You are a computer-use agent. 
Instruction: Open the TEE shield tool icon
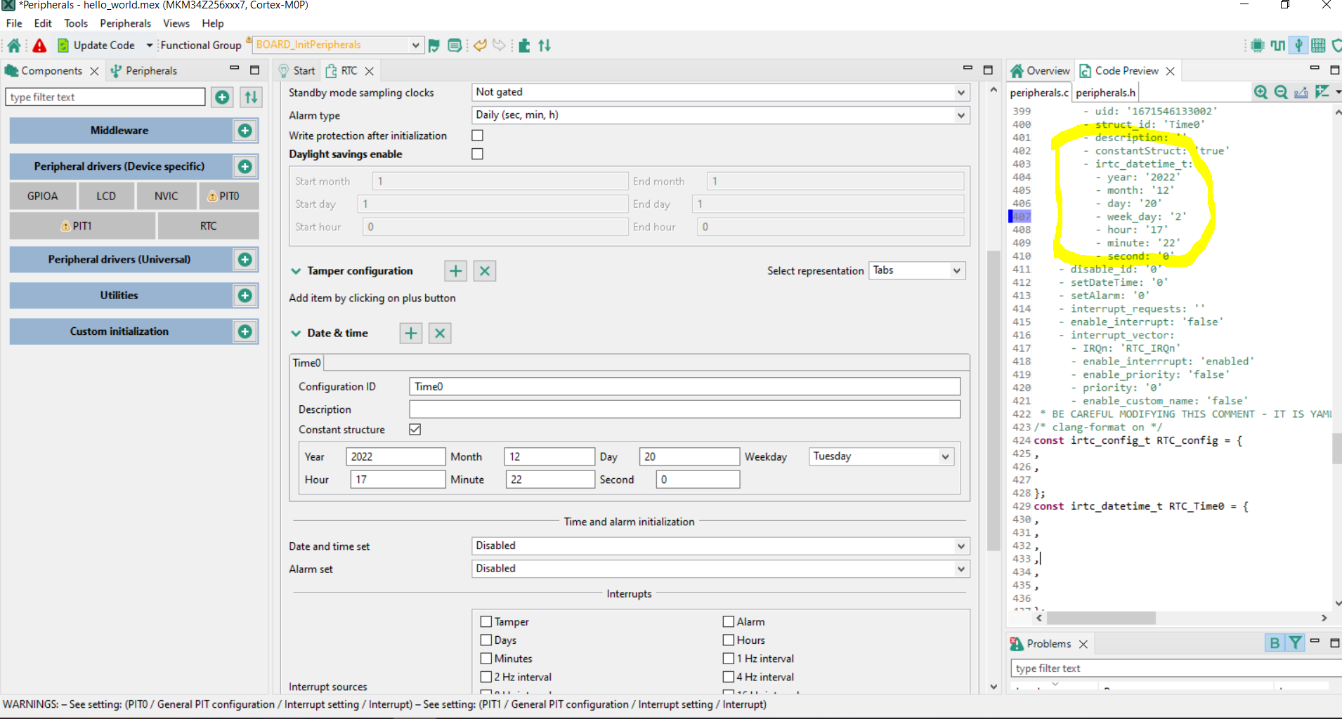(x=1338, y=45)
